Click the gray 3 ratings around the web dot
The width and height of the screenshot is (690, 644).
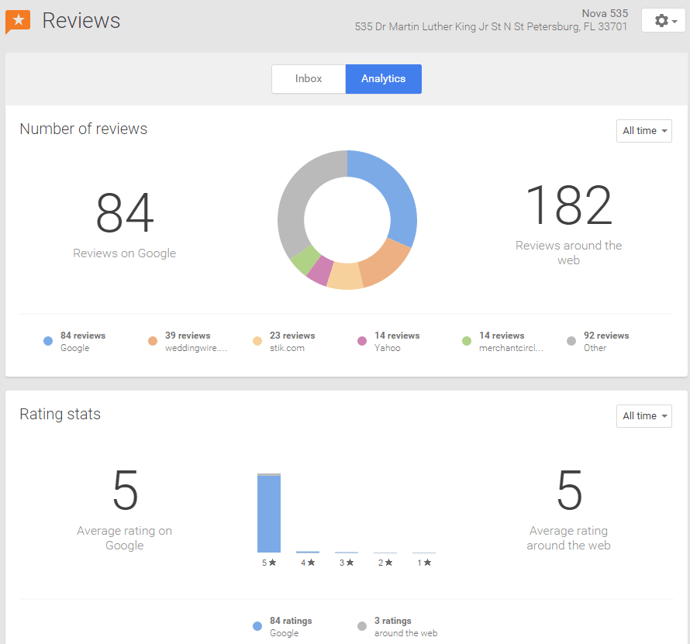point(362,626)
